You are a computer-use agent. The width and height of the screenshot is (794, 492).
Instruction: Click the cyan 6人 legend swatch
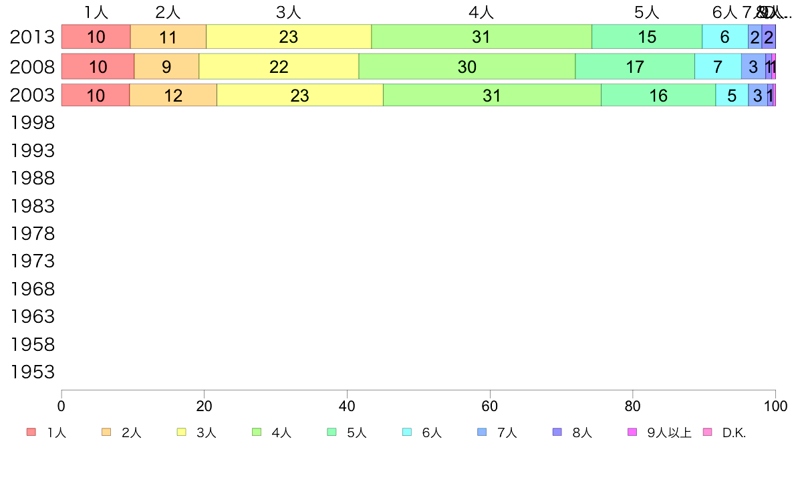pyautogui.click(x=407, y=433)
